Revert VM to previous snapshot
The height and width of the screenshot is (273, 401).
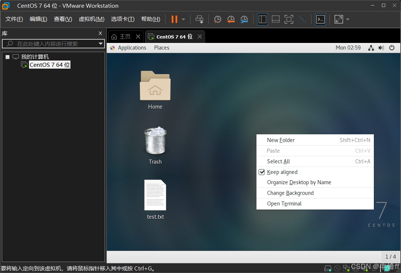[231, 19]
